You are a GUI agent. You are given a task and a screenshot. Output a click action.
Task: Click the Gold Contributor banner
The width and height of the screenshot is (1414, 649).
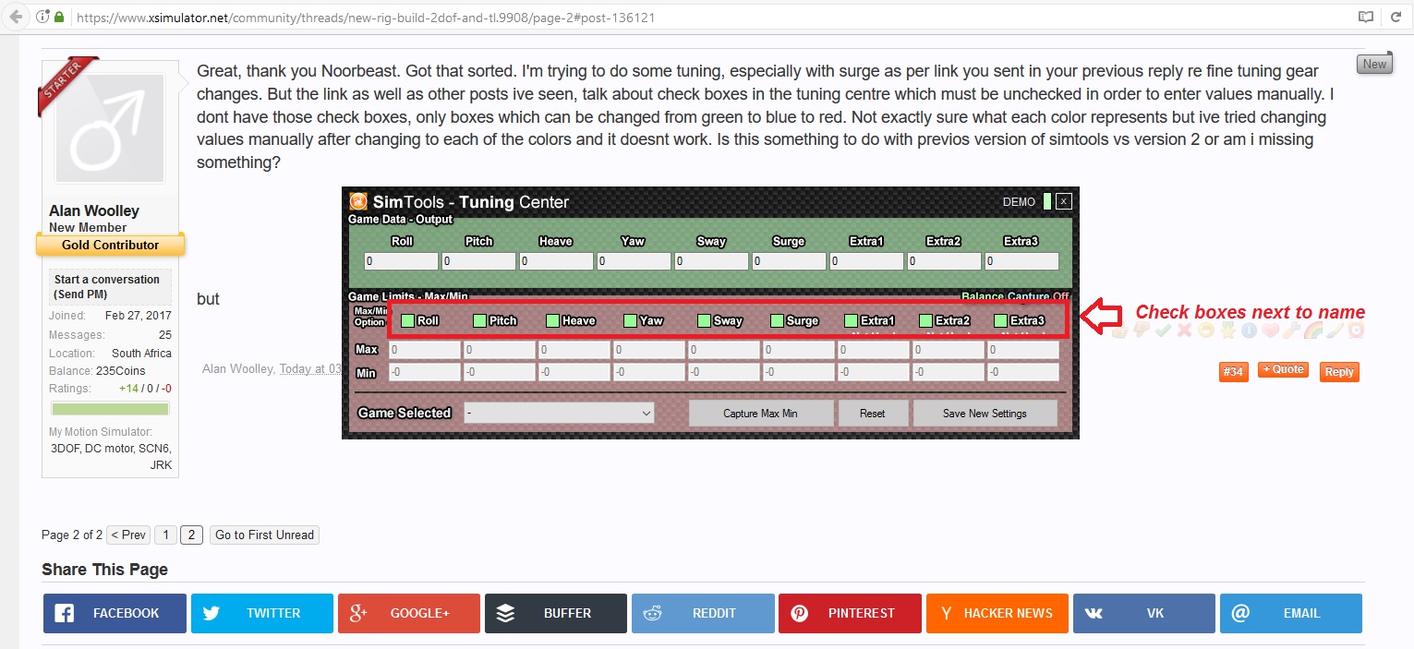(111, 245)
